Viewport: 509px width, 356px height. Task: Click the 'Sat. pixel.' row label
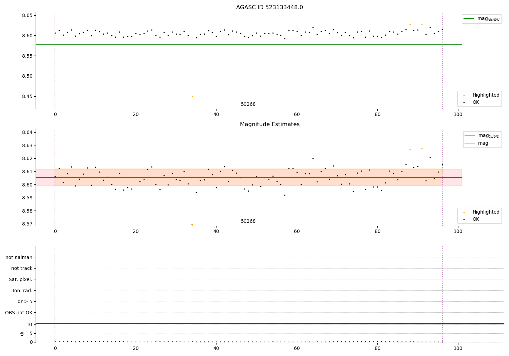(x=21, y=279)
